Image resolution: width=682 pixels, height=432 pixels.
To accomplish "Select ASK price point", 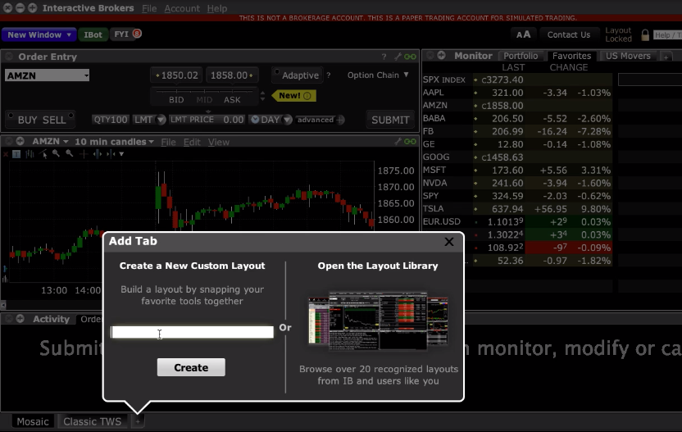I will pos(232,100).
